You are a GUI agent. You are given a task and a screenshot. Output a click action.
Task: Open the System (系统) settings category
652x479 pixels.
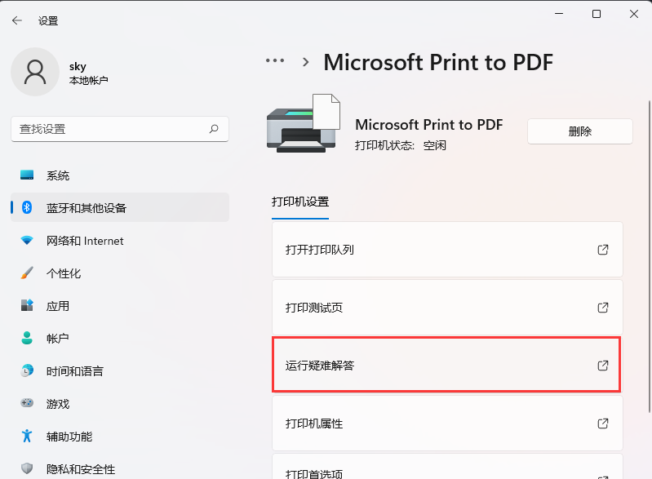[x=58, y=175]
